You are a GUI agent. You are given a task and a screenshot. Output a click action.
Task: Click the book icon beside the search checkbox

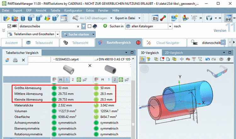coord(95,26)
